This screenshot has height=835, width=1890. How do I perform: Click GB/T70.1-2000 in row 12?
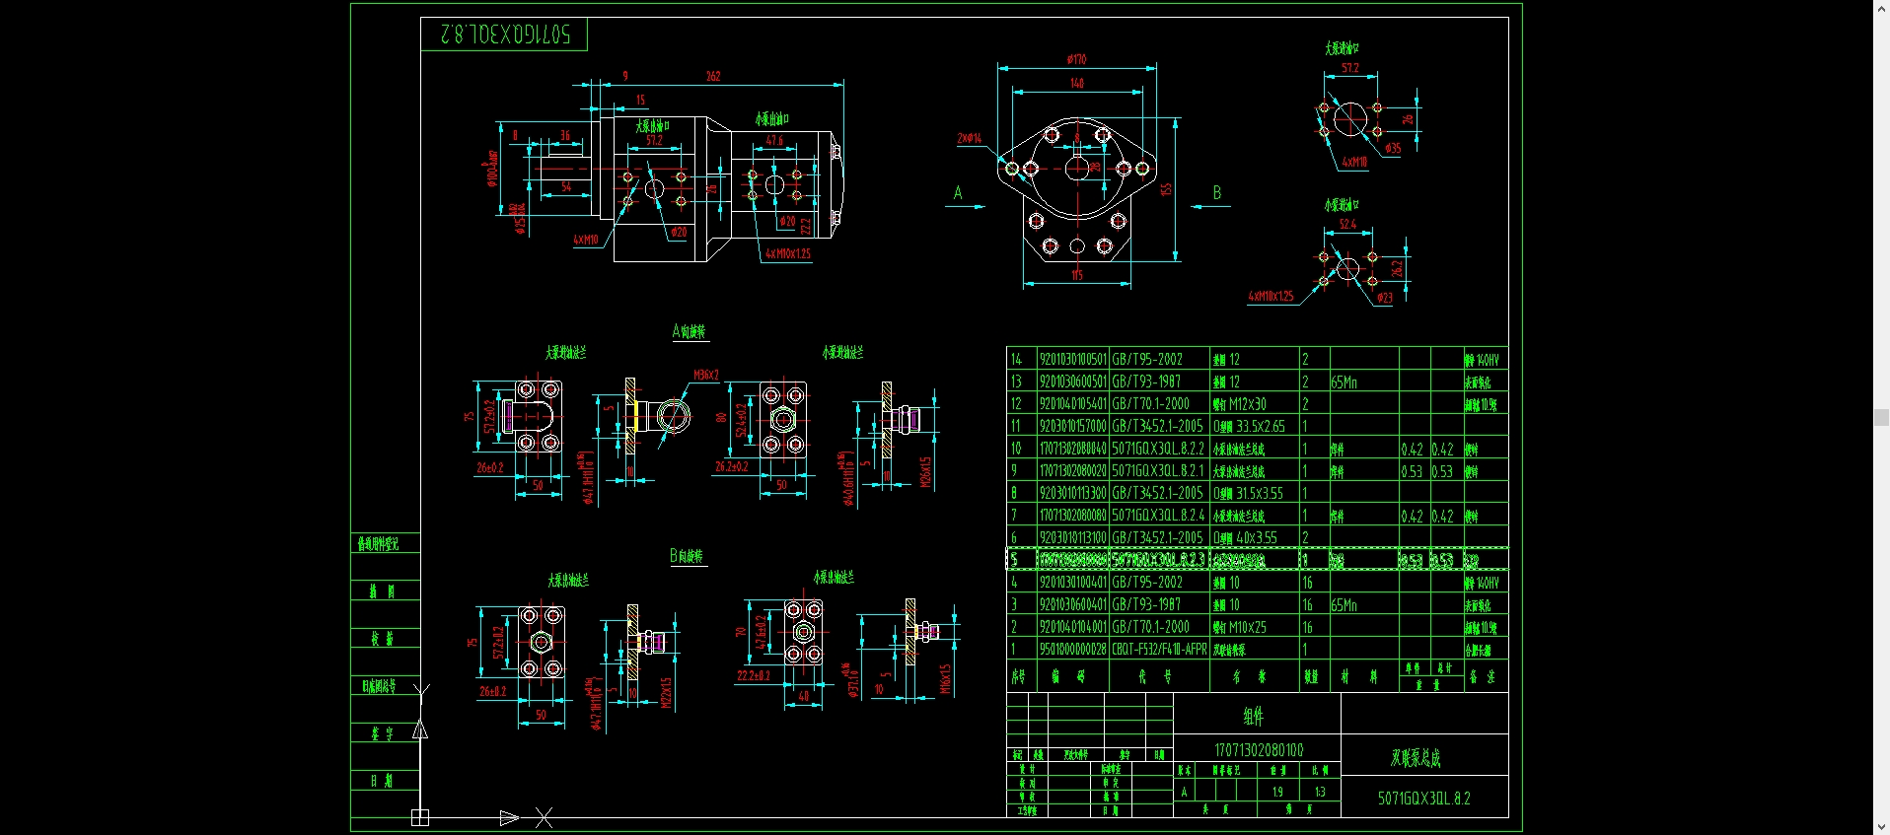pos(1150,404)
